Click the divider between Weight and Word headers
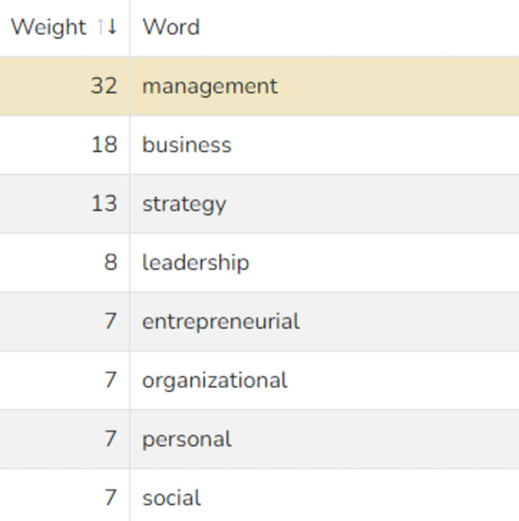This screenshot has width=519, height=521. (130, 27)
